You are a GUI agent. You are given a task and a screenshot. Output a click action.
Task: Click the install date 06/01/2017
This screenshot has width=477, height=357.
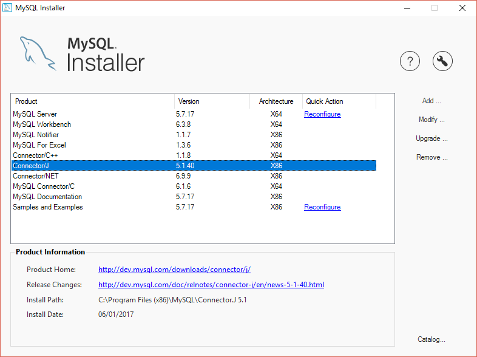(x=116, y=314)
